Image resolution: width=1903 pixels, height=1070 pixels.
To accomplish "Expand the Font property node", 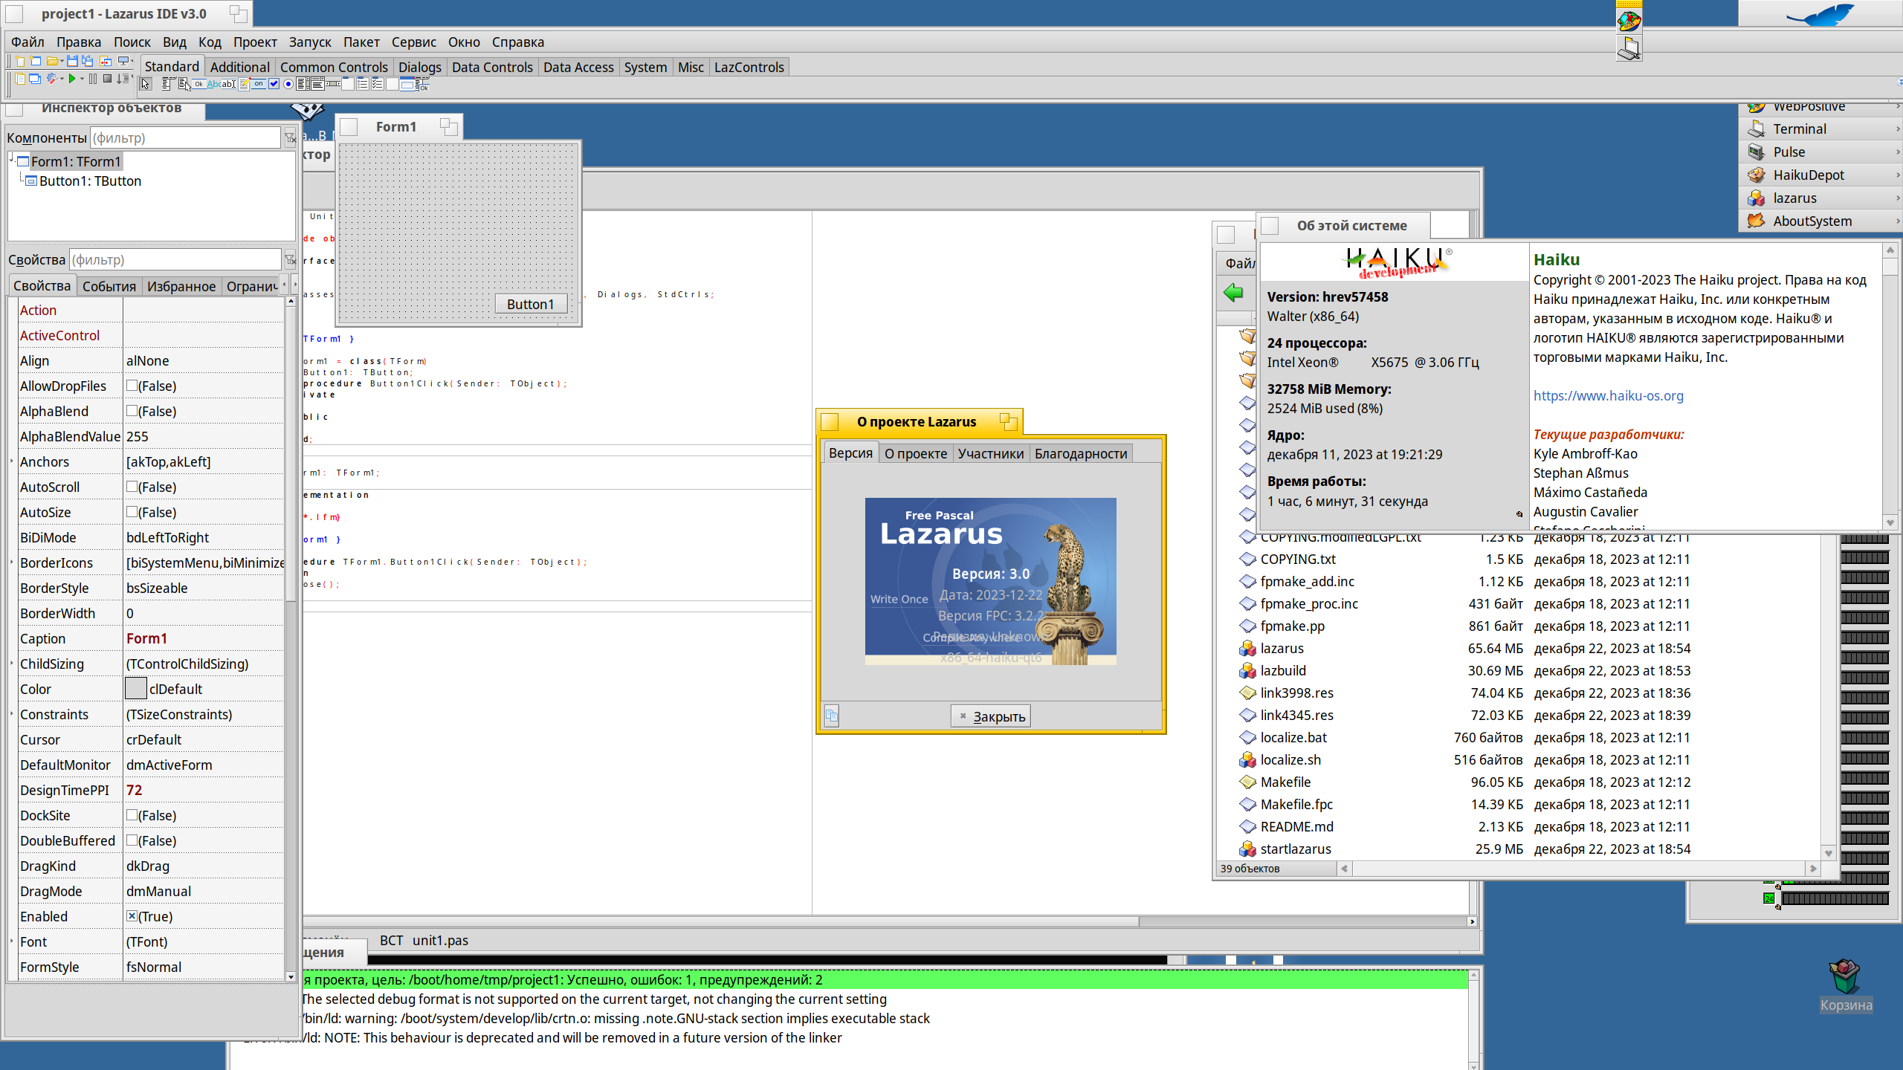I will point(12,941).
